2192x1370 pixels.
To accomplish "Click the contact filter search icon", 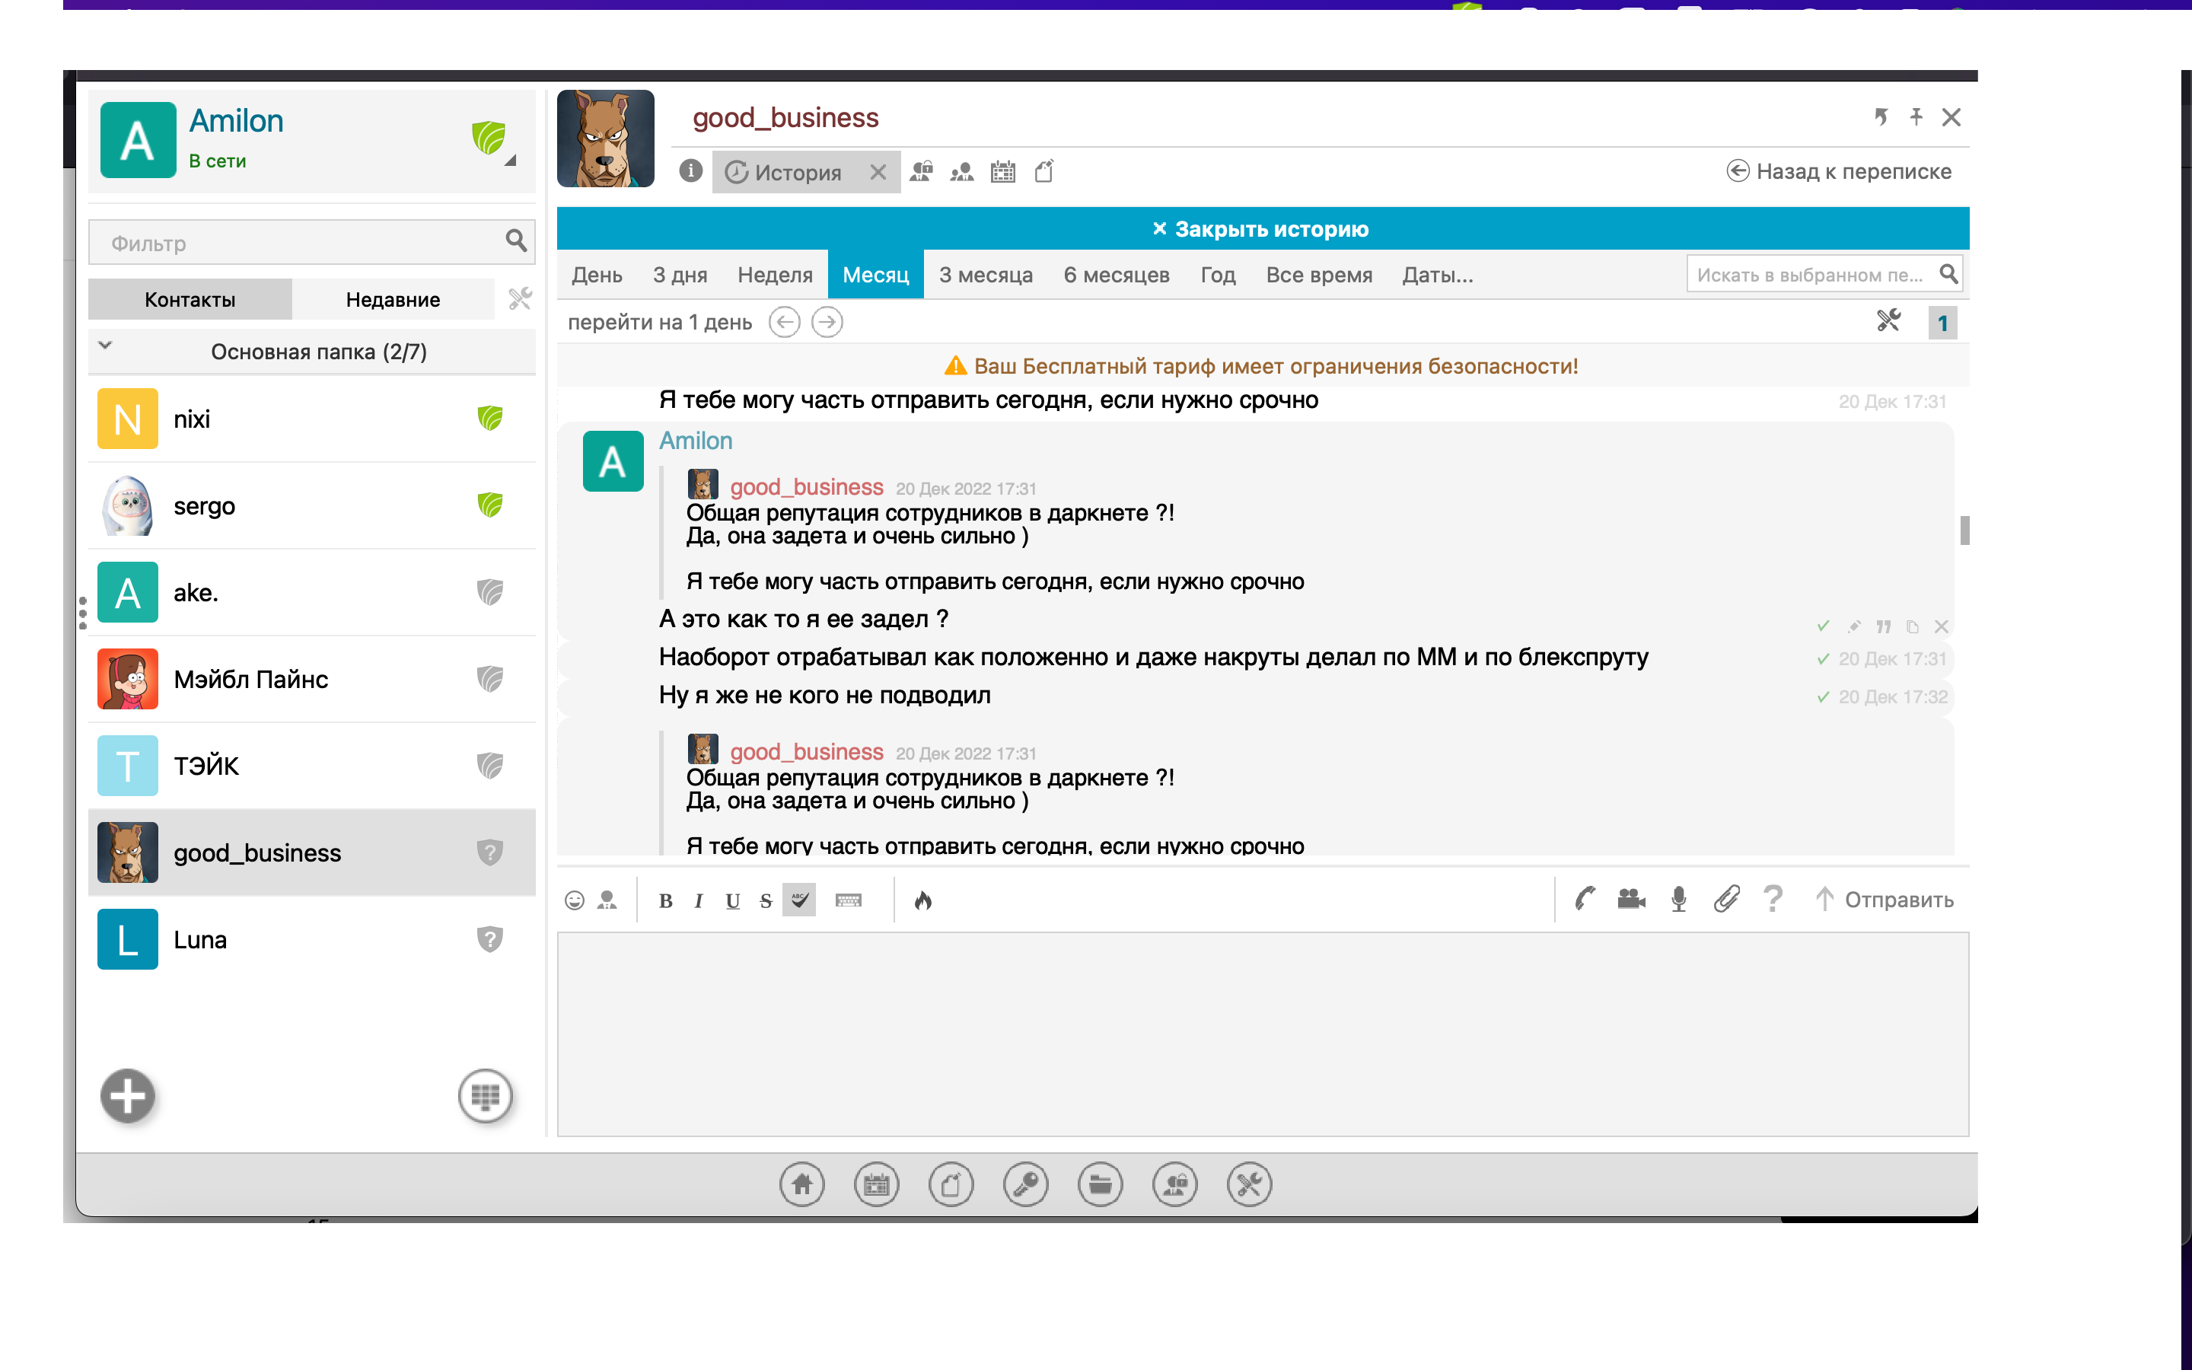I will click(x=516, y=240).
